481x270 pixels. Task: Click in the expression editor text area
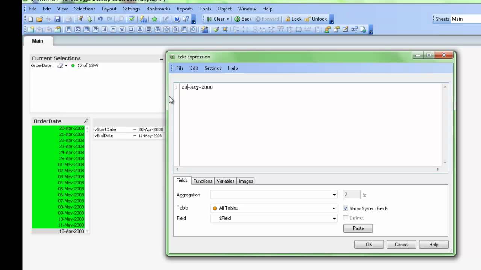tap(310, 124)
